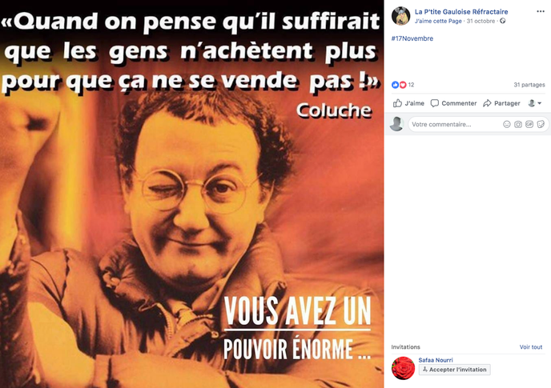Viewport: 551px width, 388px height.
Task: Click the heart love reaction icon
Action: coord(403,85)
